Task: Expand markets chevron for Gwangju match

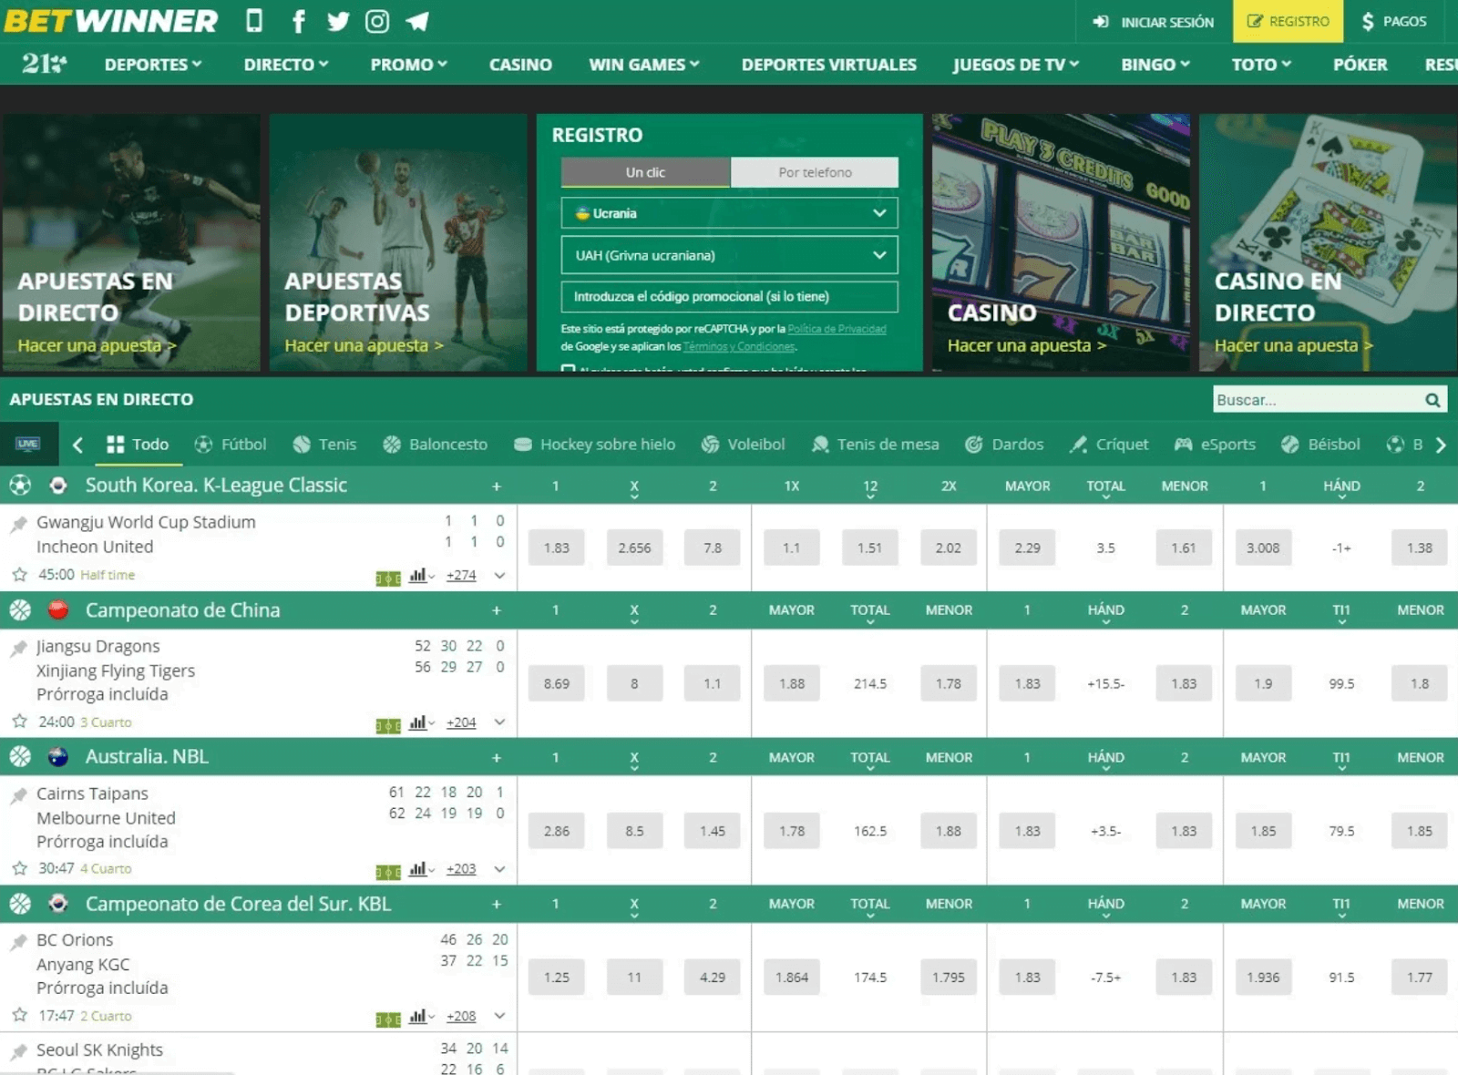Action: coord(499,576)
